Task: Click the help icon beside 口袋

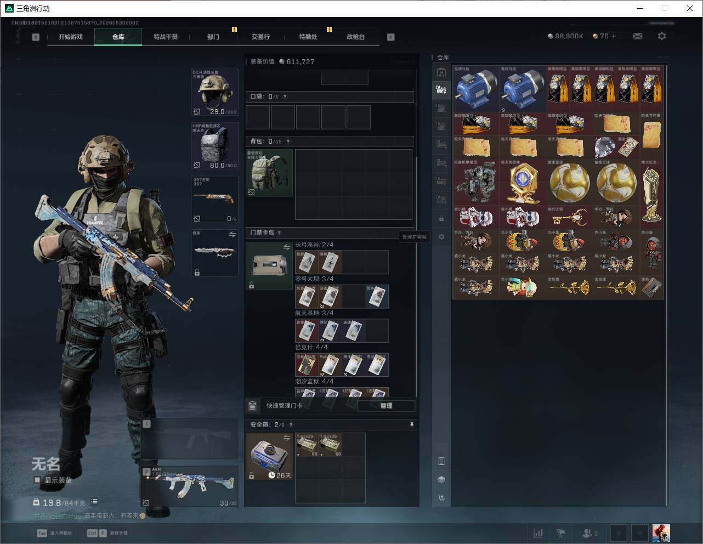Action: pos(284,97)
